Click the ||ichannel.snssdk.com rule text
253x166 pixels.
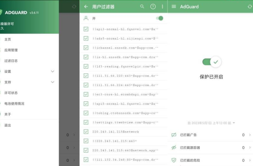coord(126,48)
